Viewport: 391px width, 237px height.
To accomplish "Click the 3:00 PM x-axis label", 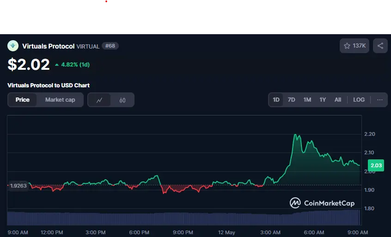I will click(96, 232).
